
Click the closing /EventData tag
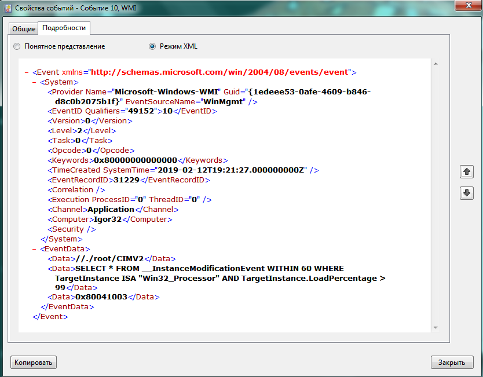tap(67, 307)
